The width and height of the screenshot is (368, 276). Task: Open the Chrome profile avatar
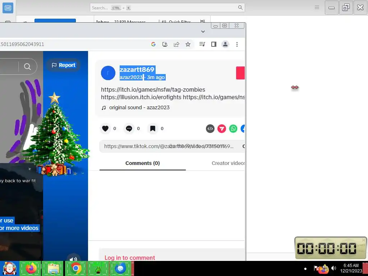click(x=225, y=44)
